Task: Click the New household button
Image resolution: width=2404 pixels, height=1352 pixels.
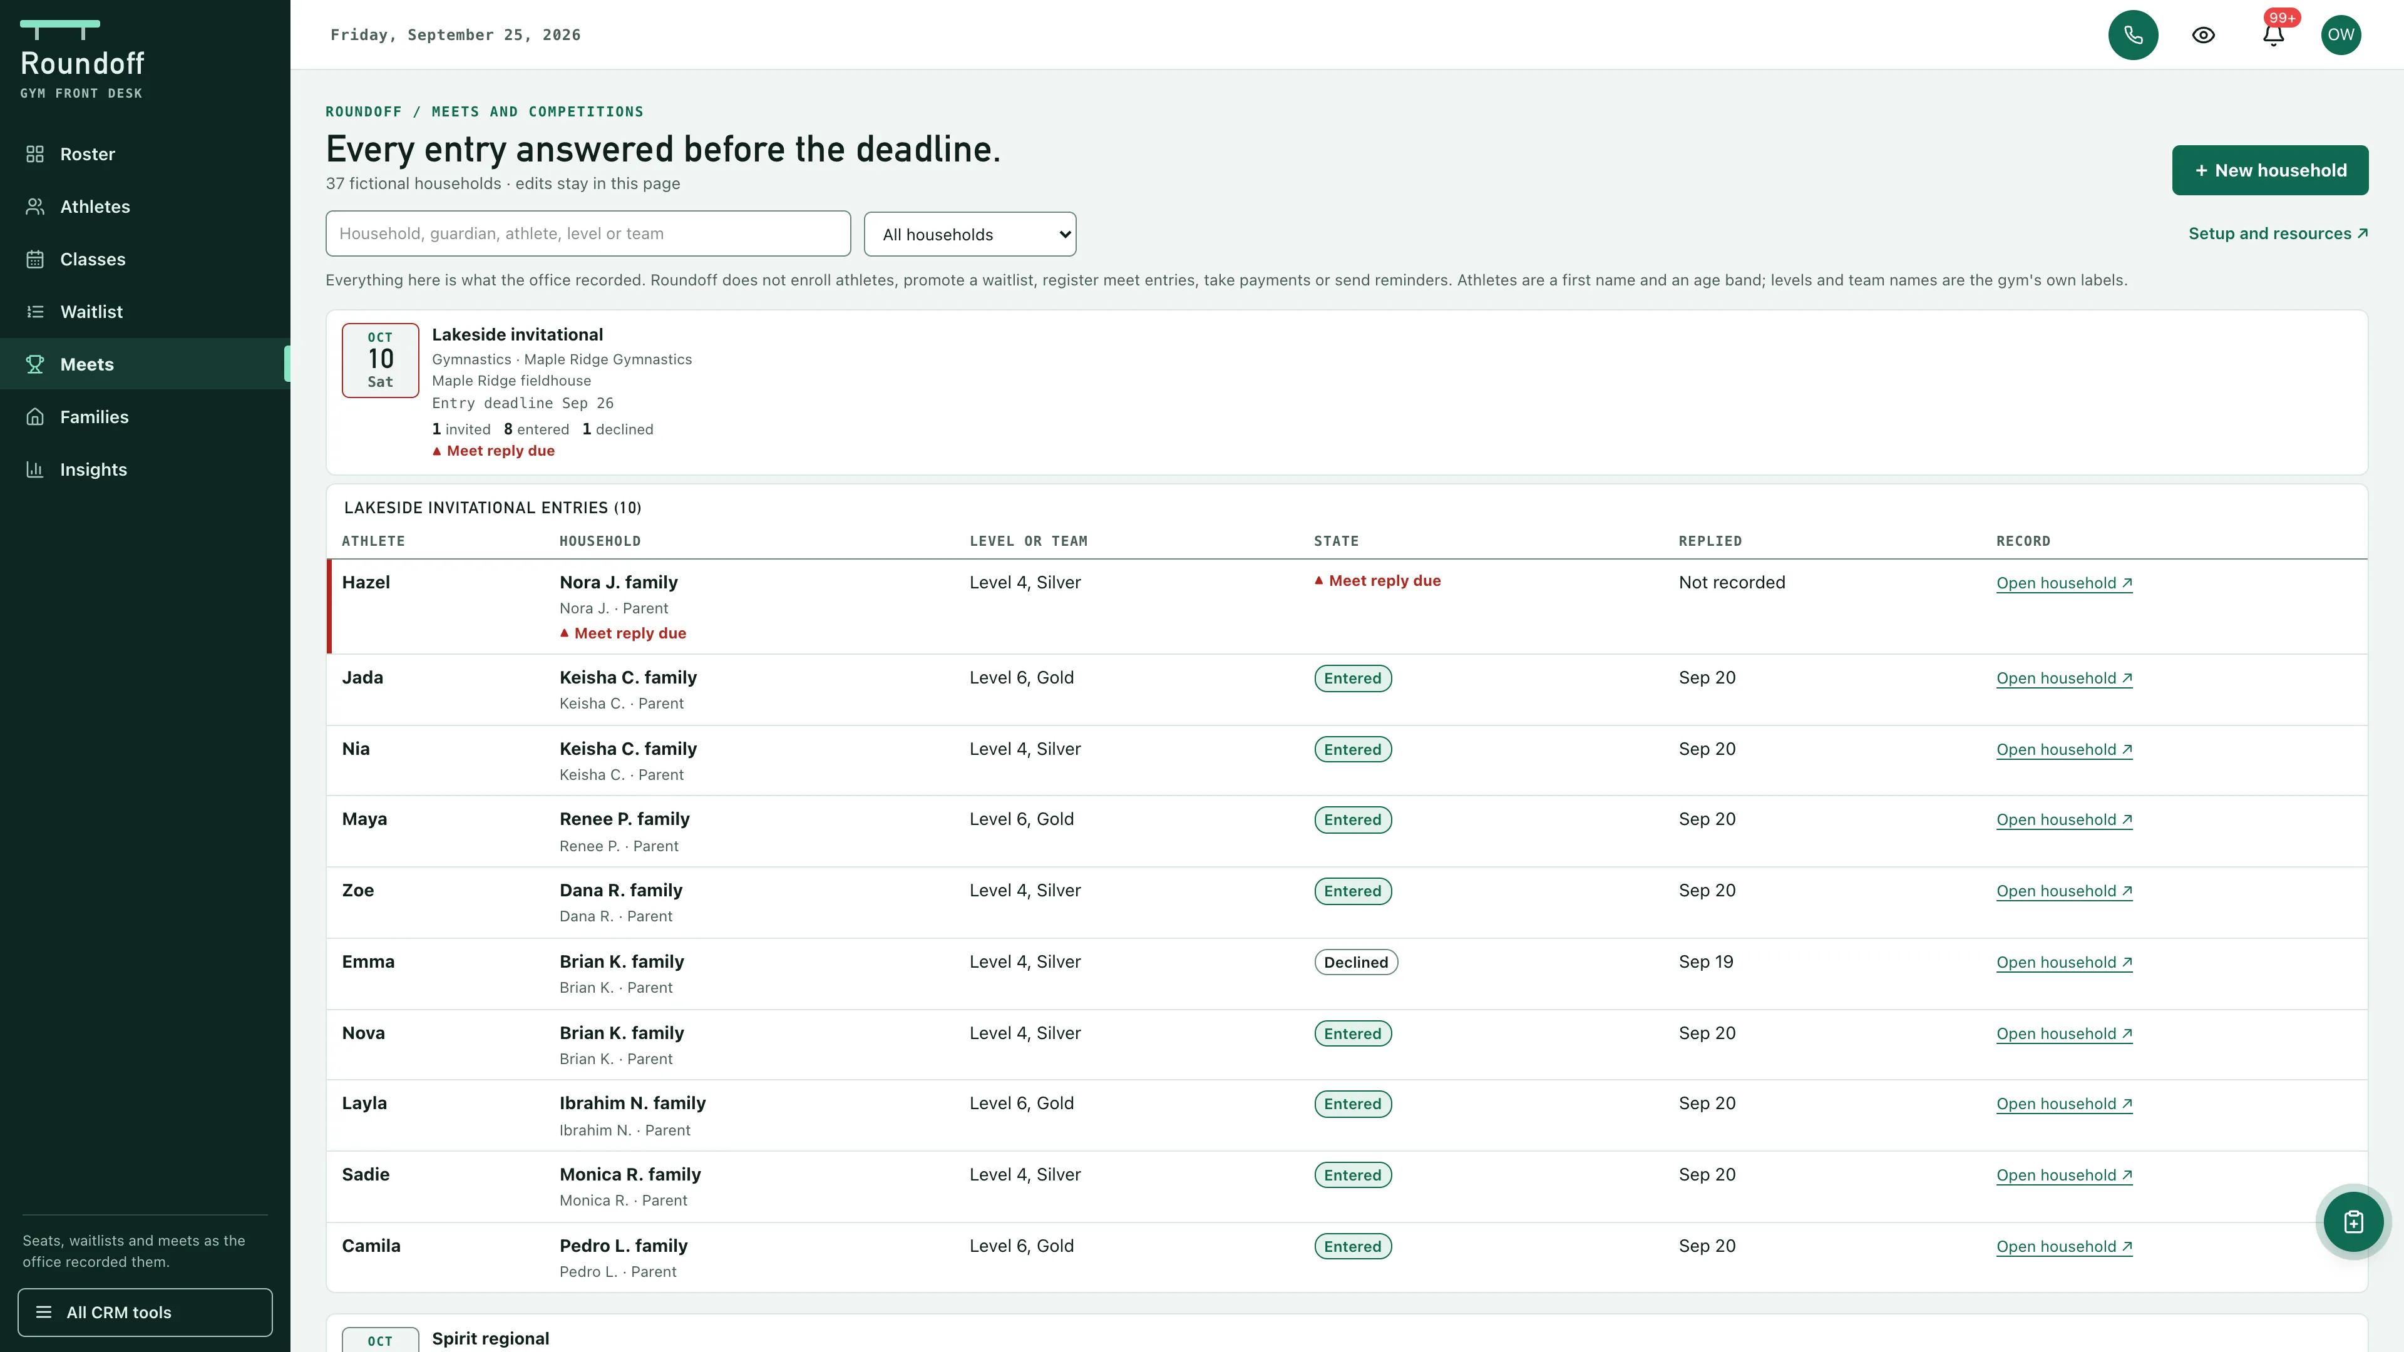Action: (2269, 170)
